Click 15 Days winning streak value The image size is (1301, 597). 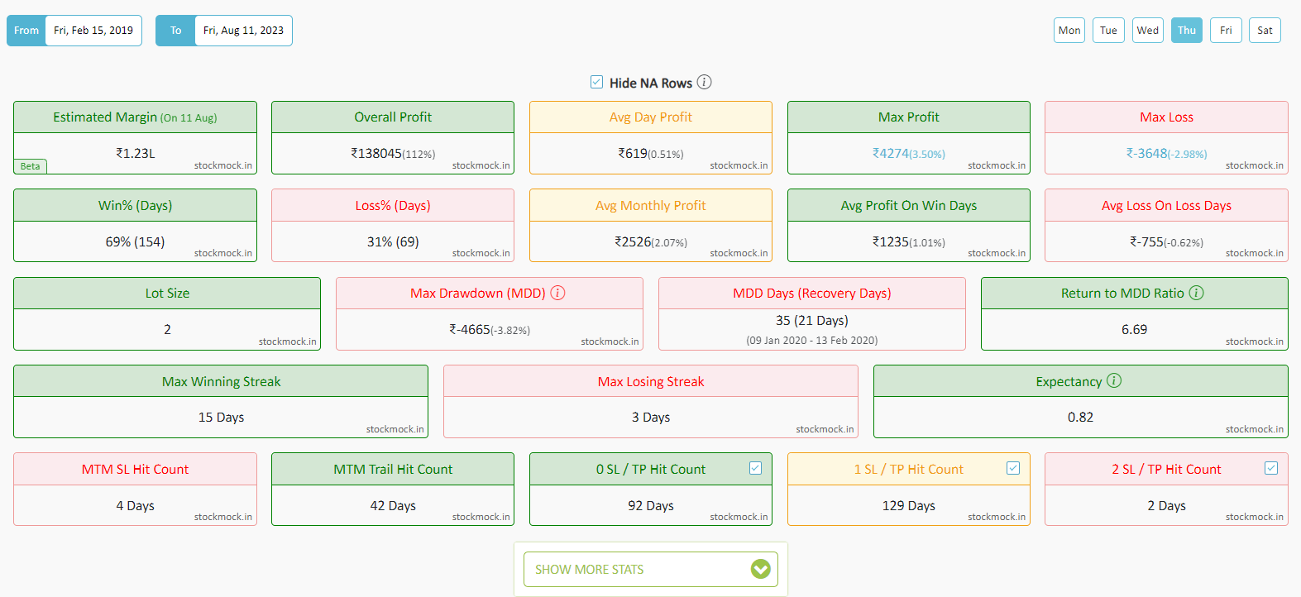click(x=221, y=418)
